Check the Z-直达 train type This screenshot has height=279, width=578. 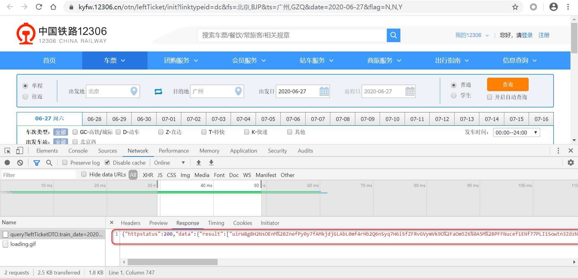161,132
